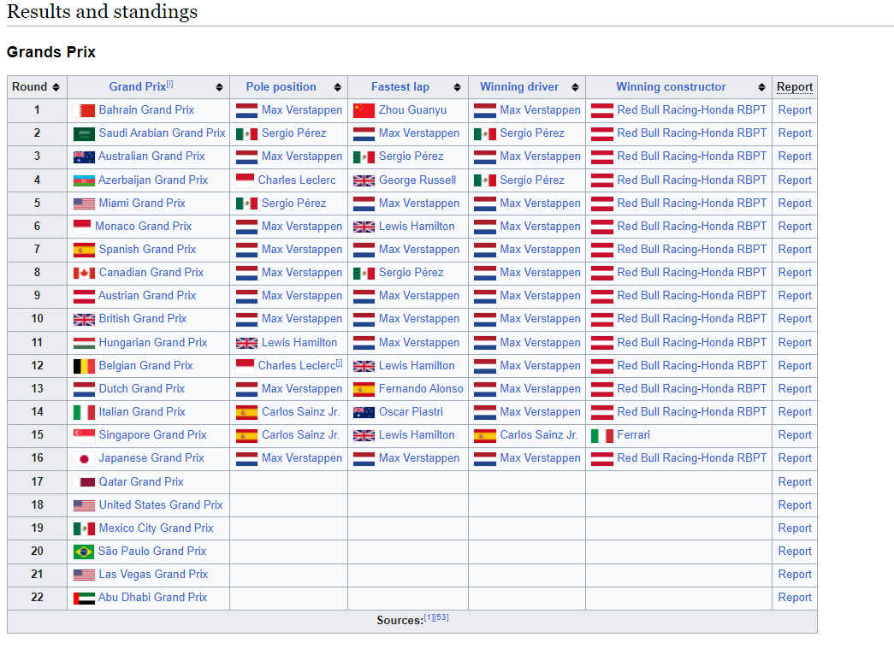Click the UK flag next to George Russell
Screen dimensions: 894x649
point(364,180)
